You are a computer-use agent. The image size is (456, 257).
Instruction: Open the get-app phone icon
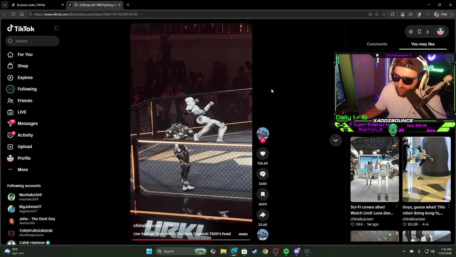(x=419, y=31)
